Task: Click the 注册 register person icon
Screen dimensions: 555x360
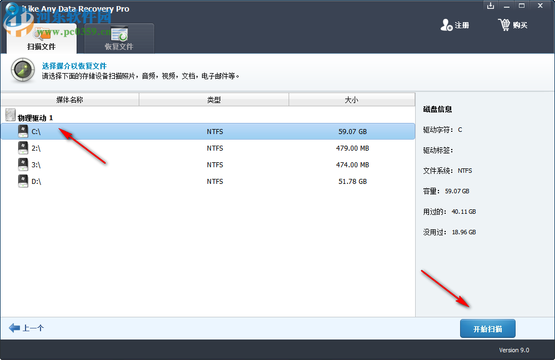Action: pos(447,24)
